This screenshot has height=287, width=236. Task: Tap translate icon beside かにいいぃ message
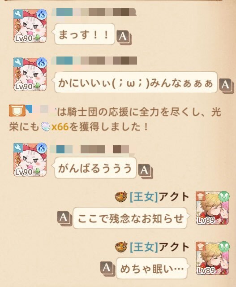tap(227, 86)
